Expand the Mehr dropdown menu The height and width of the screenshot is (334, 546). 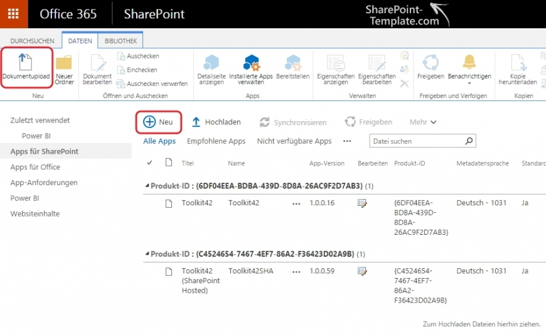click(x=423, y=122)
